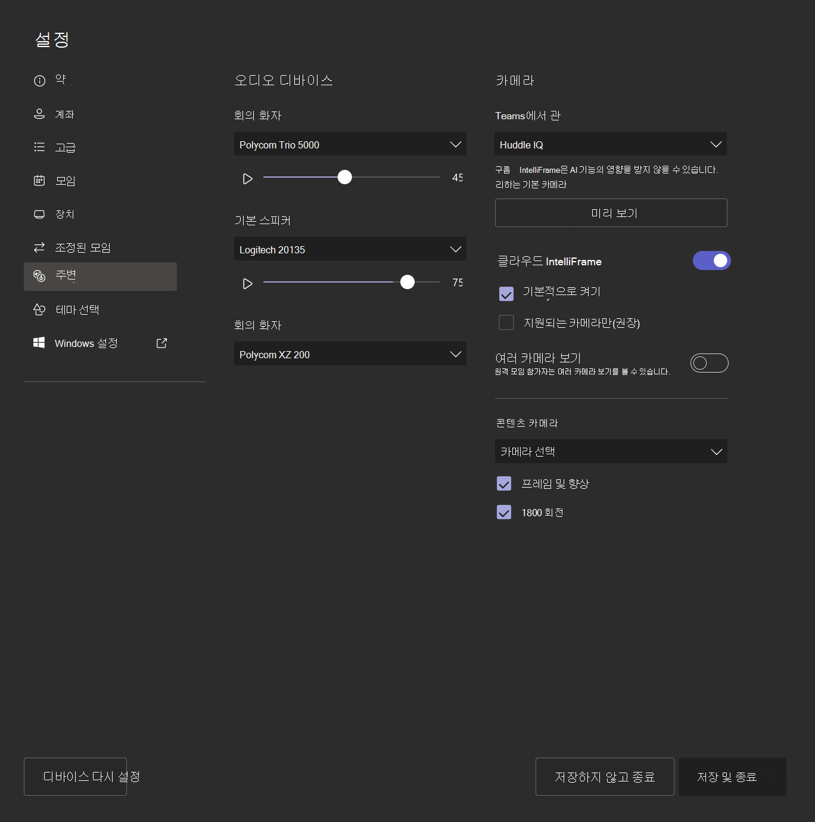Screen dimensions: 815x822
Task: Click the 오디오 디바이스 heading
Action: (x=284, y=80)
